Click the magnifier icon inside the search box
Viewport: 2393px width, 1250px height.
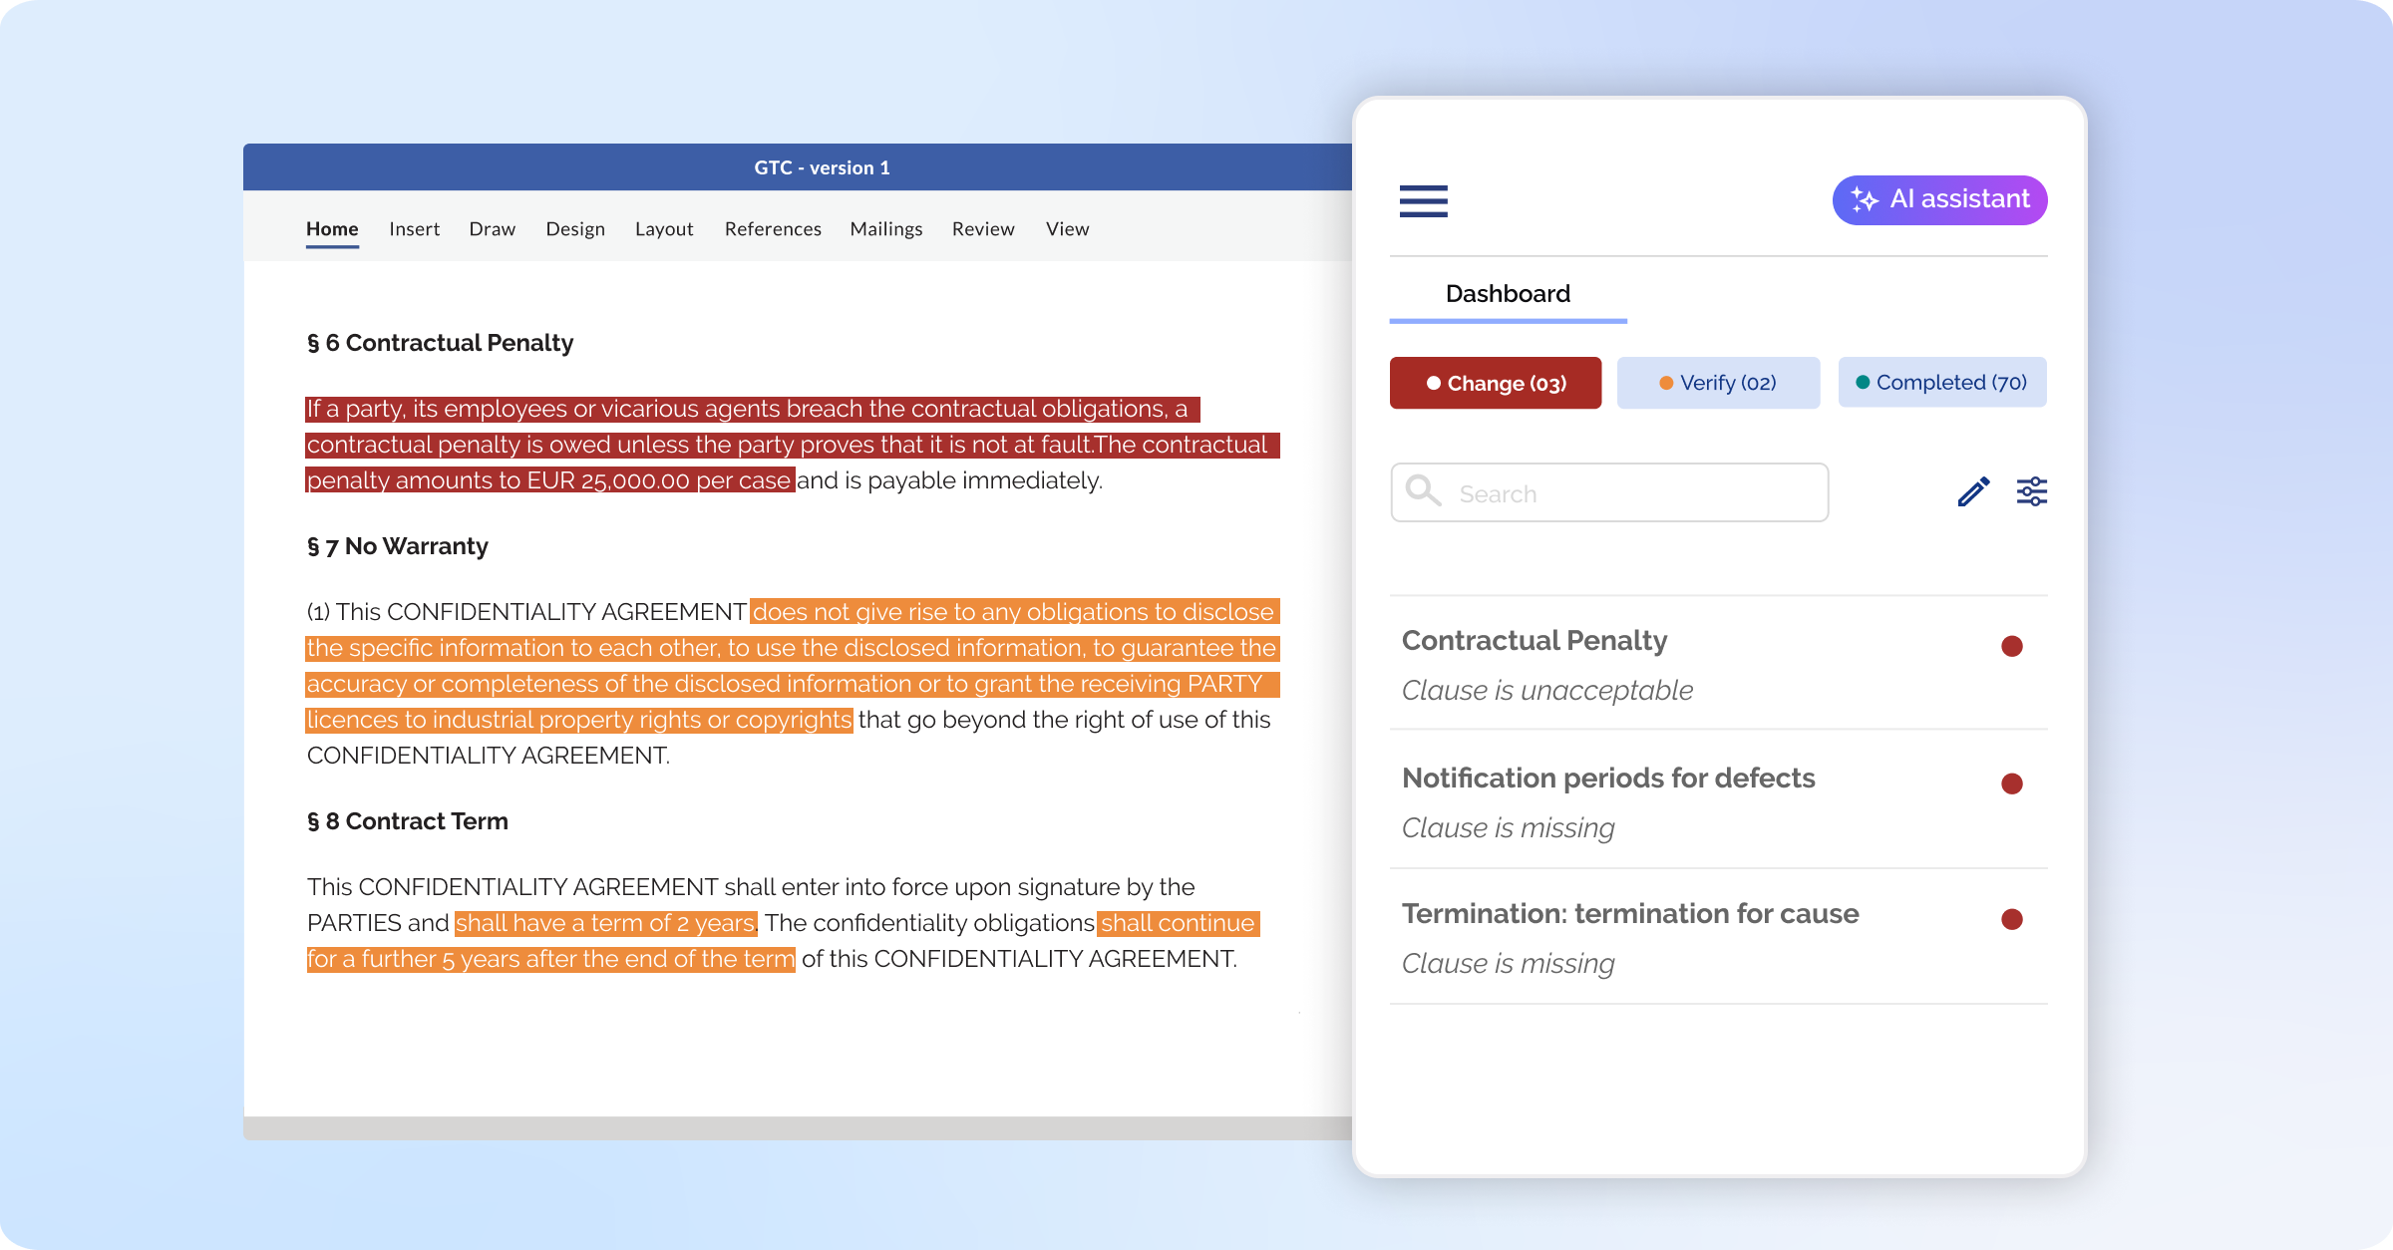click(x=1422, y=491)
